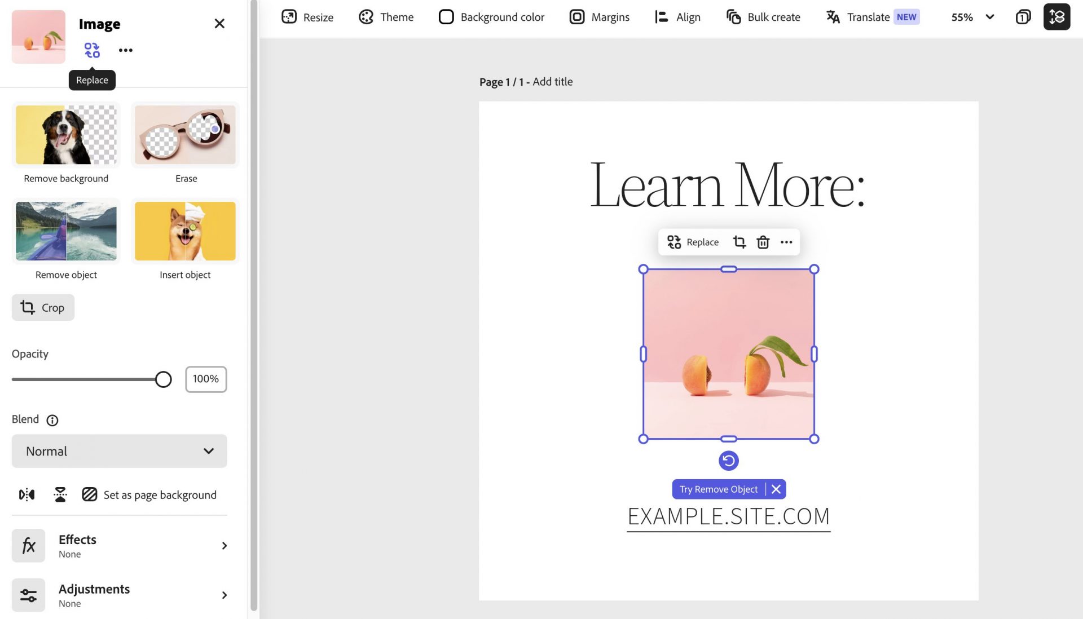Open the Background color picker
The height and width of the screenshot is (619, 1083).
coord(491,17)
